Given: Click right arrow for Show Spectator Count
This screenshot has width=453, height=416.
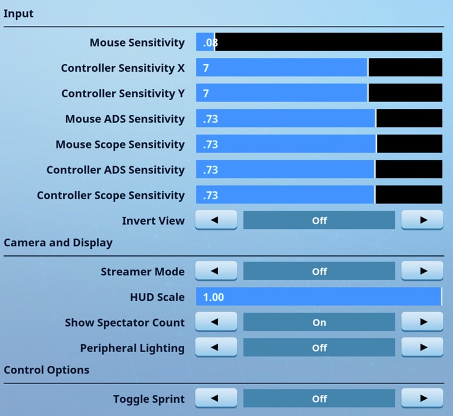Looking at the screenshot, I should pos(422,322).
